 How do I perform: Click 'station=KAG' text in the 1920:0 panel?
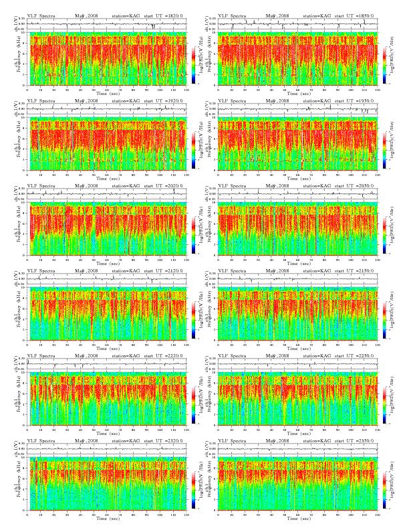coord(126,101)
